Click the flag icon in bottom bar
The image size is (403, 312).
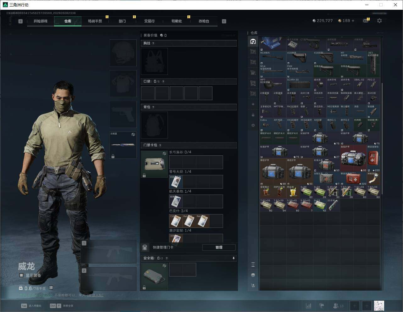(x=322, y=306)
